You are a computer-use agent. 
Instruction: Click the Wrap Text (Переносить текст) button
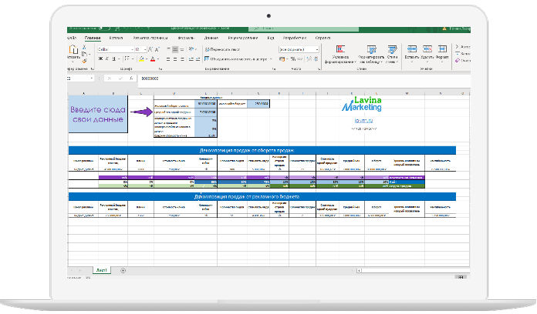(222, 49)
